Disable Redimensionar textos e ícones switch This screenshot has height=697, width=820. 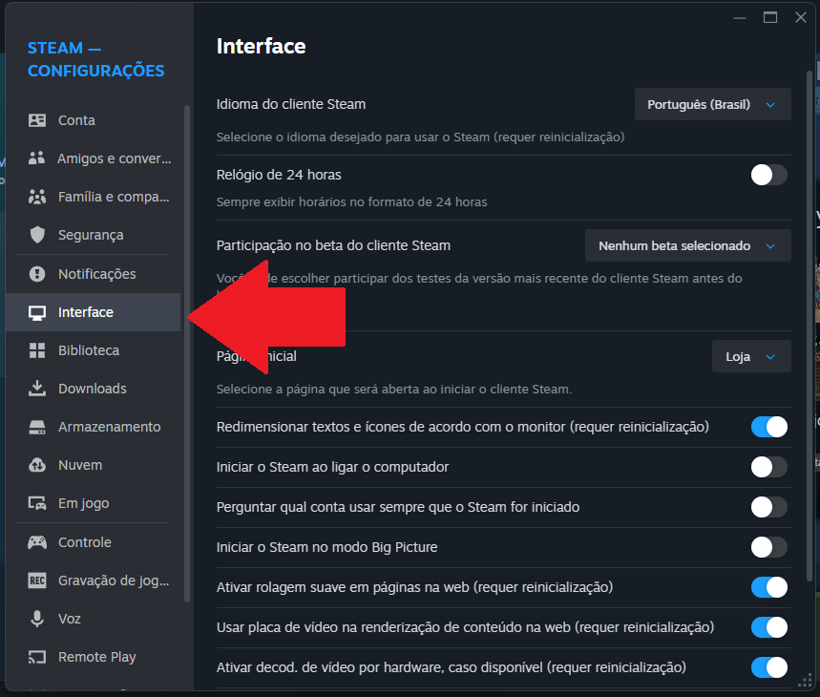(768, 427)
